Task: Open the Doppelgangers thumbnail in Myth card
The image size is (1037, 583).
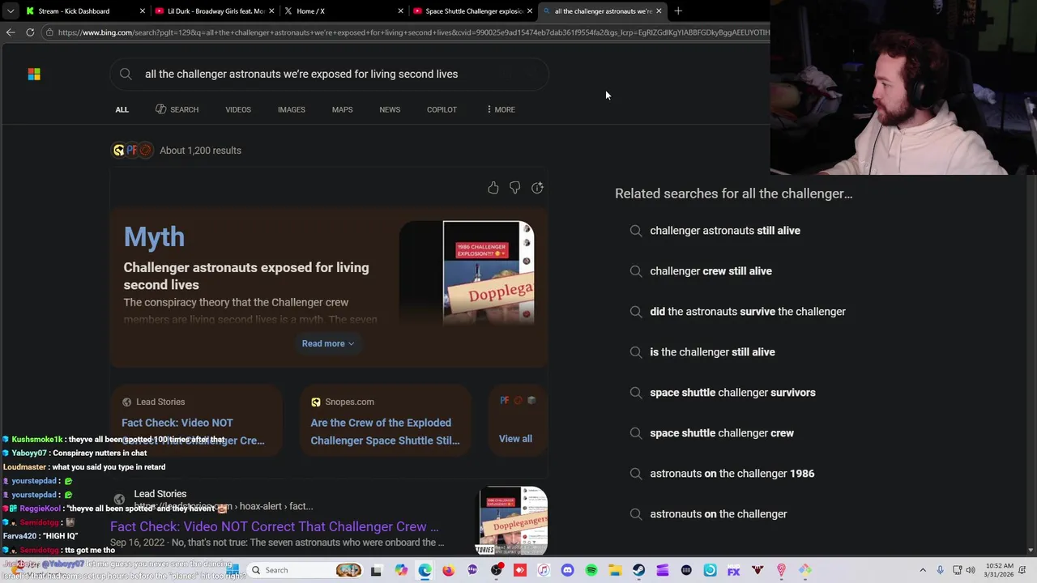Action: point(489,272)
